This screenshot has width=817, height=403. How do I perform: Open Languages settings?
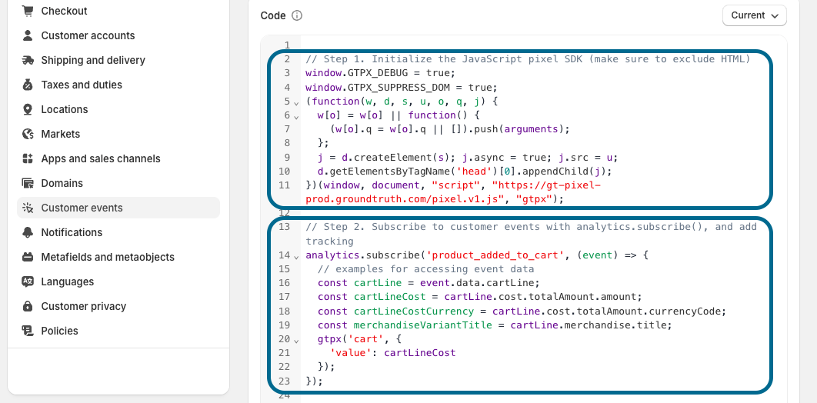(x=68, y=281)
